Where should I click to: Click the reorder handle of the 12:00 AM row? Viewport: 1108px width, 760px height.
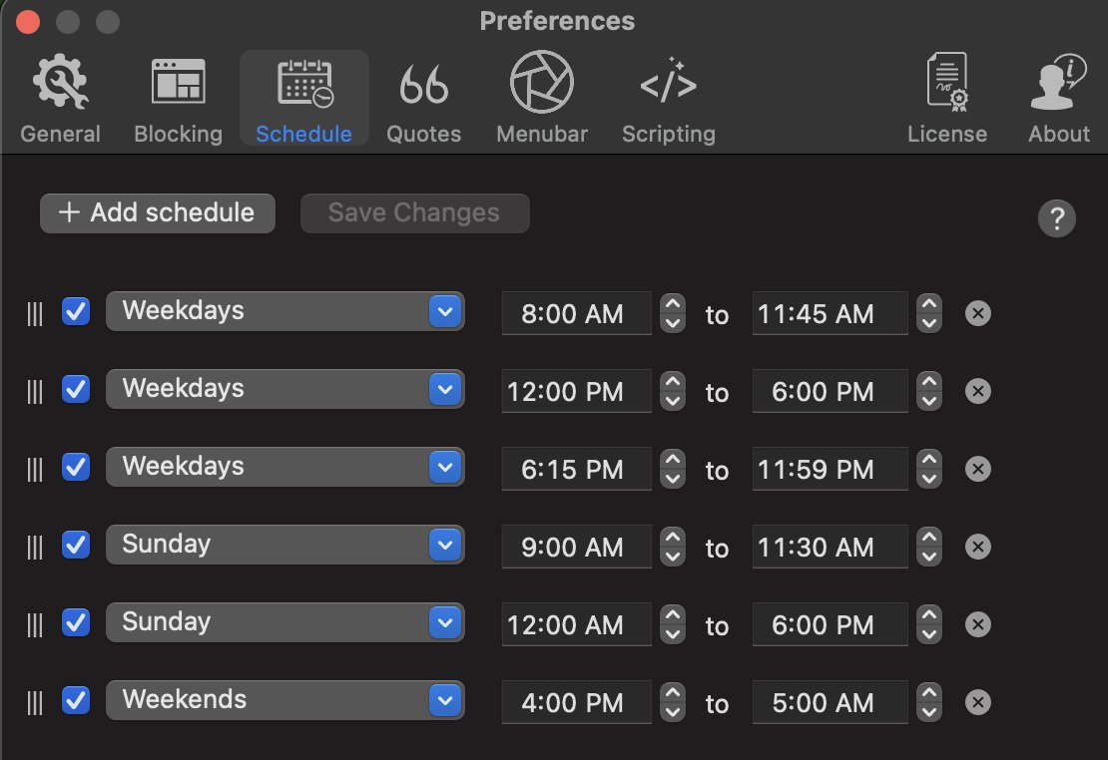[35, 624]
